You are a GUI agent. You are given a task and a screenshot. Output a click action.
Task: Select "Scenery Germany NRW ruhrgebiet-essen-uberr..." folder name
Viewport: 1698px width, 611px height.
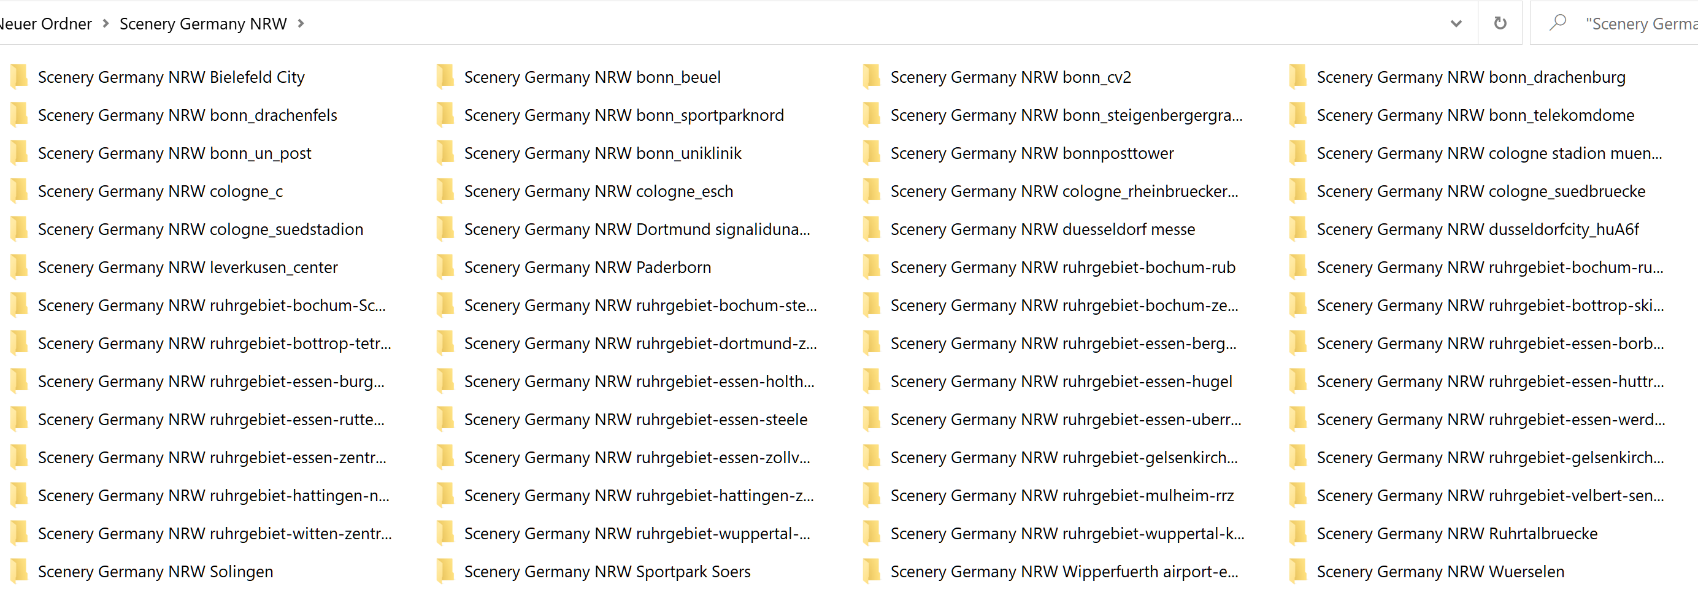tap(1065, 420)
